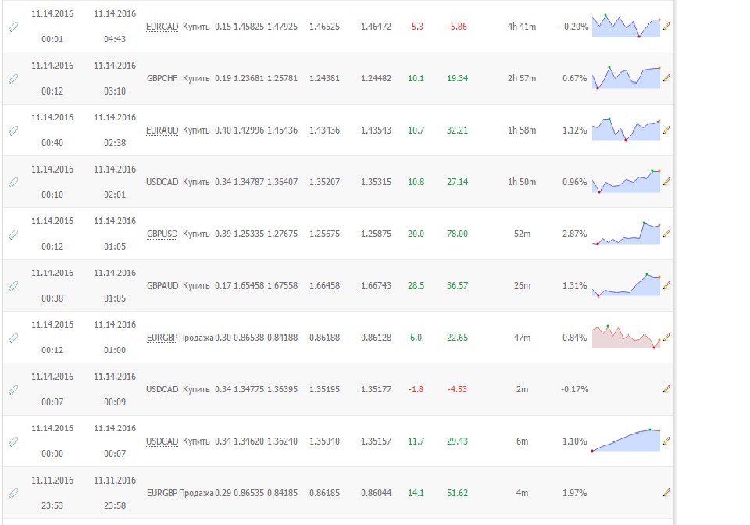Open the GBPAUD symbol link

[x=162, y=285]
